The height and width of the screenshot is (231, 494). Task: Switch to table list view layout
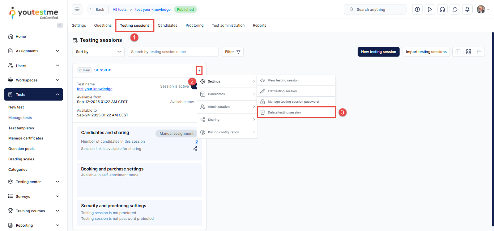pyautogui.click(x=458, y=52)
